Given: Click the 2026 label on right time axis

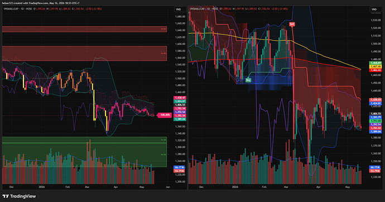Looking at the screenshot, I should (x=235, y=187).
